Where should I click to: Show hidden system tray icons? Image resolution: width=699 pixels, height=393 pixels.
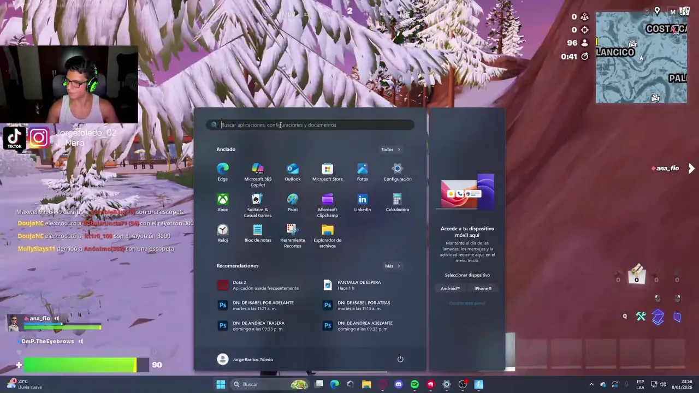tap(591, 384)
